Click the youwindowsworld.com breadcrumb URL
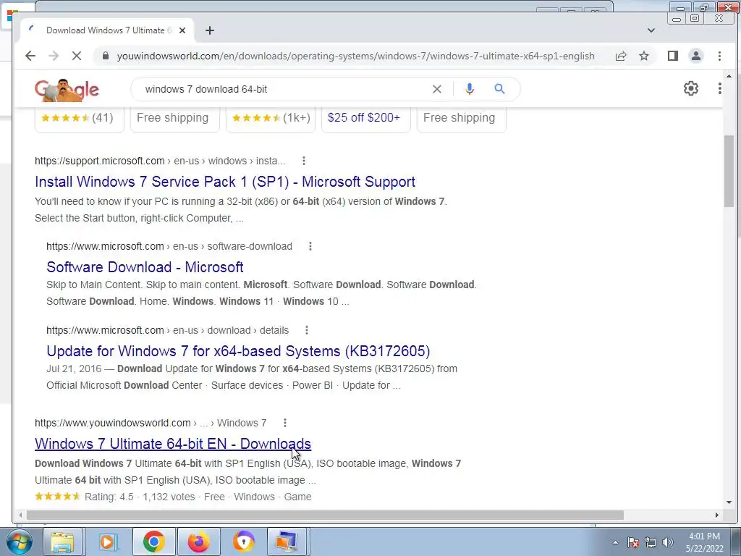 [x=151, y=423]
